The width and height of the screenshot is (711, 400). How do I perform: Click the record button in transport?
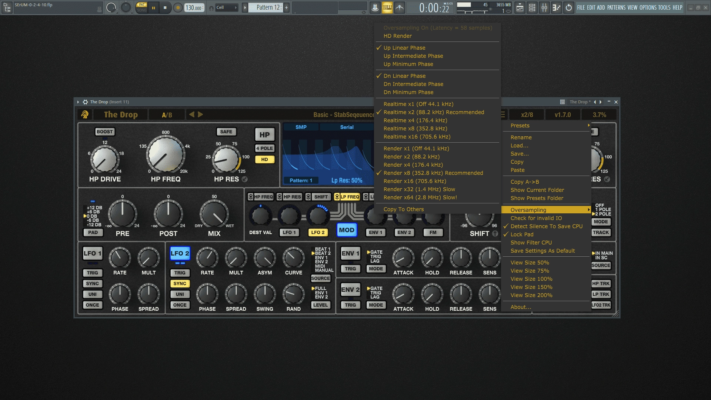[178, 7]
